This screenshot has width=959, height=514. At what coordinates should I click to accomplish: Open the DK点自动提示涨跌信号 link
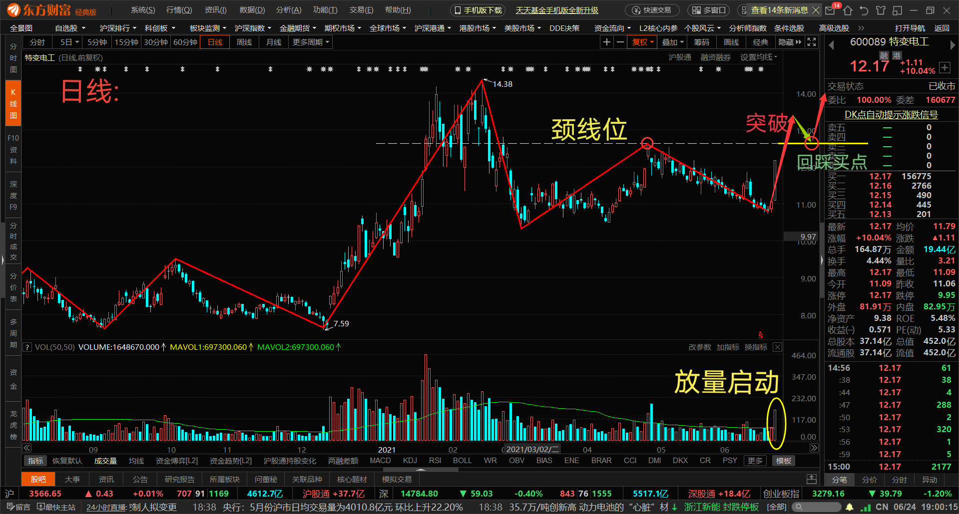[x=891, y=115]
